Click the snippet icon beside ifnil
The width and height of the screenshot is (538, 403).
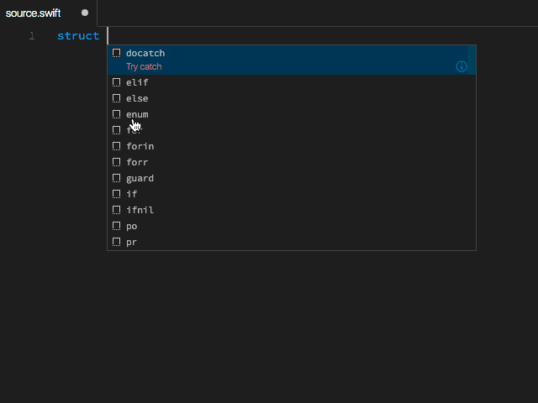tap(117, 210)
